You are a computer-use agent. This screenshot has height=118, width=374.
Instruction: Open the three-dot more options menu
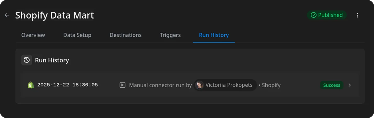[x=357, y=15]
